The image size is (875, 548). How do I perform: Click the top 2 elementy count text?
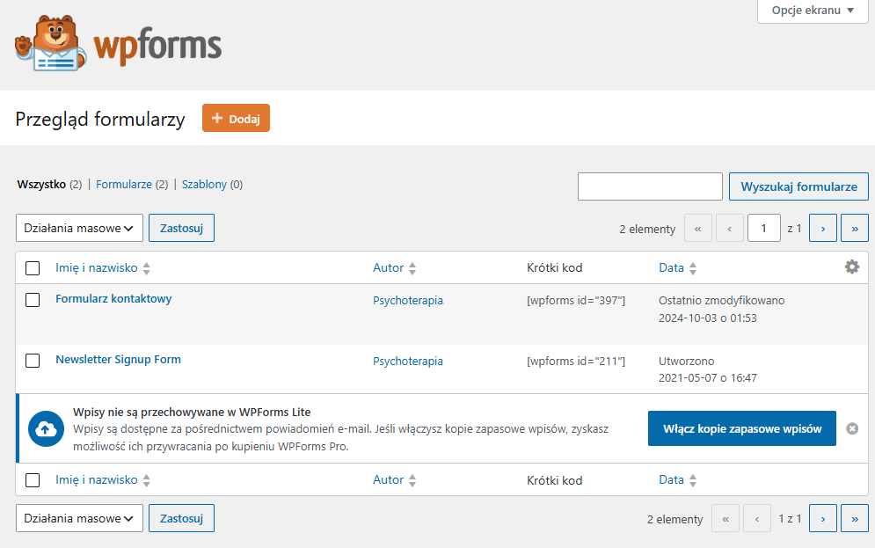coord(647,229)
